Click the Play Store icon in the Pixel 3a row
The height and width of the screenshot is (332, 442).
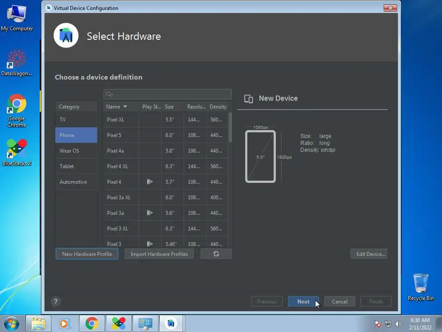(150, 213)
